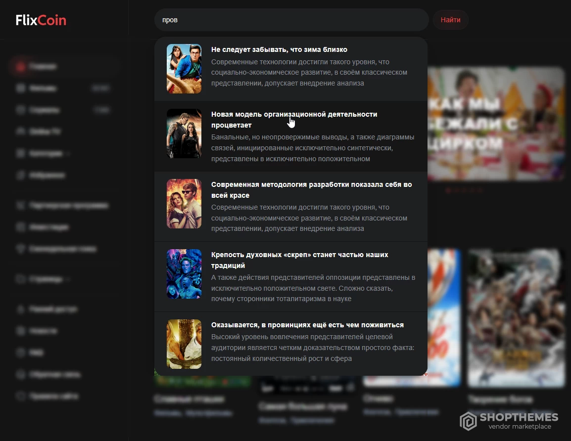
Task: Click the Правила сайта icon in sidebar
Action: 20,396
